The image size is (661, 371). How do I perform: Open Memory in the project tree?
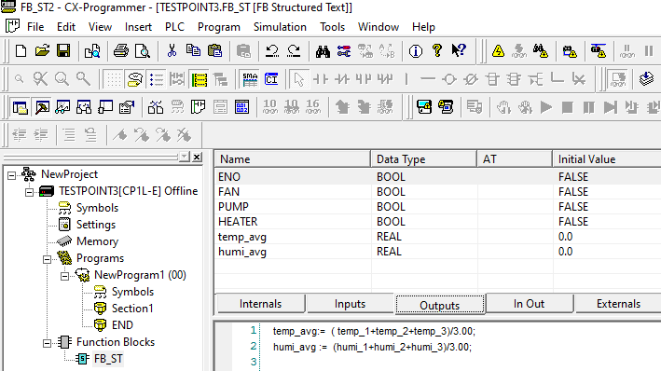pyautogui.click(x=97, y=241)
